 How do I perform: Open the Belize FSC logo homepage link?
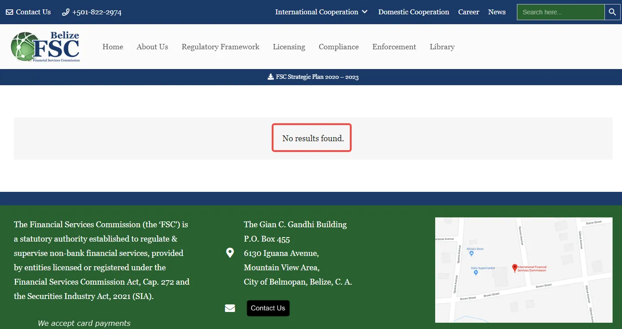tap(45, 47)
